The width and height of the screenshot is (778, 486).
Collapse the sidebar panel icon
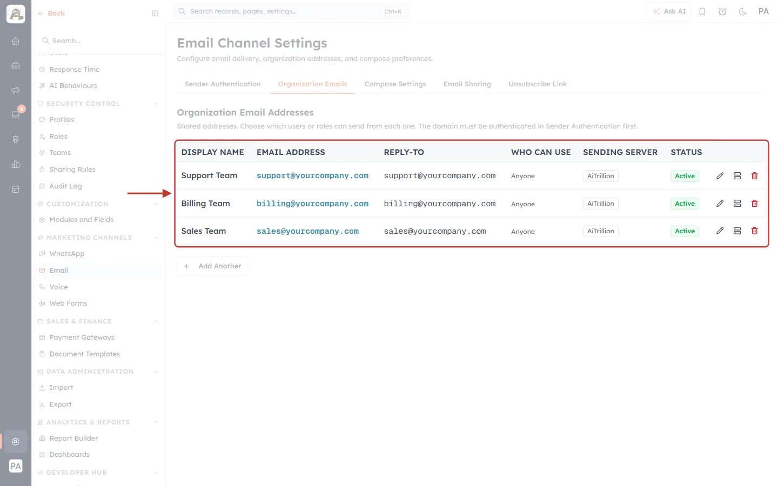tap(155, 13)
